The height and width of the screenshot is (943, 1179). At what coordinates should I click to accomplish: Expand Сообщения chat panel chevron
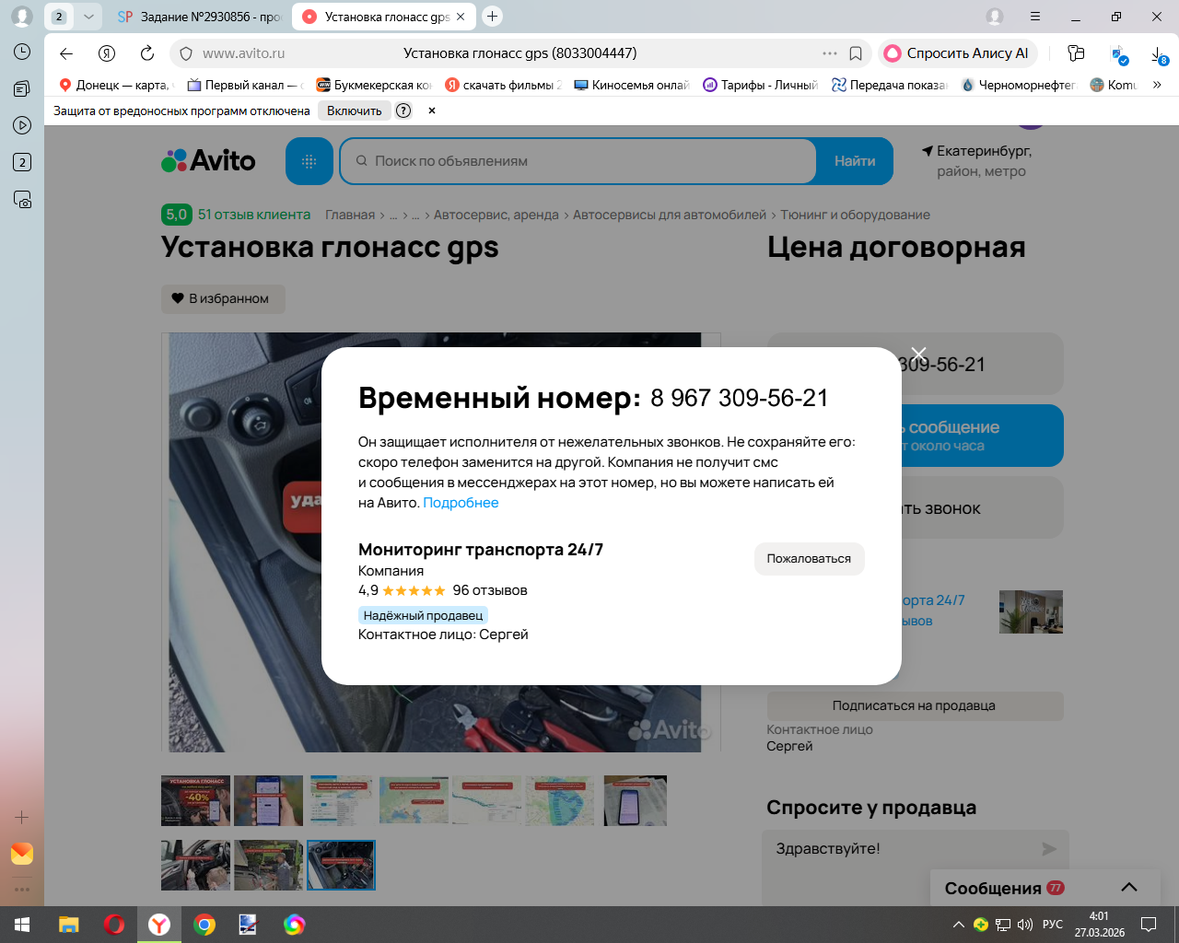click(1129, 888)
